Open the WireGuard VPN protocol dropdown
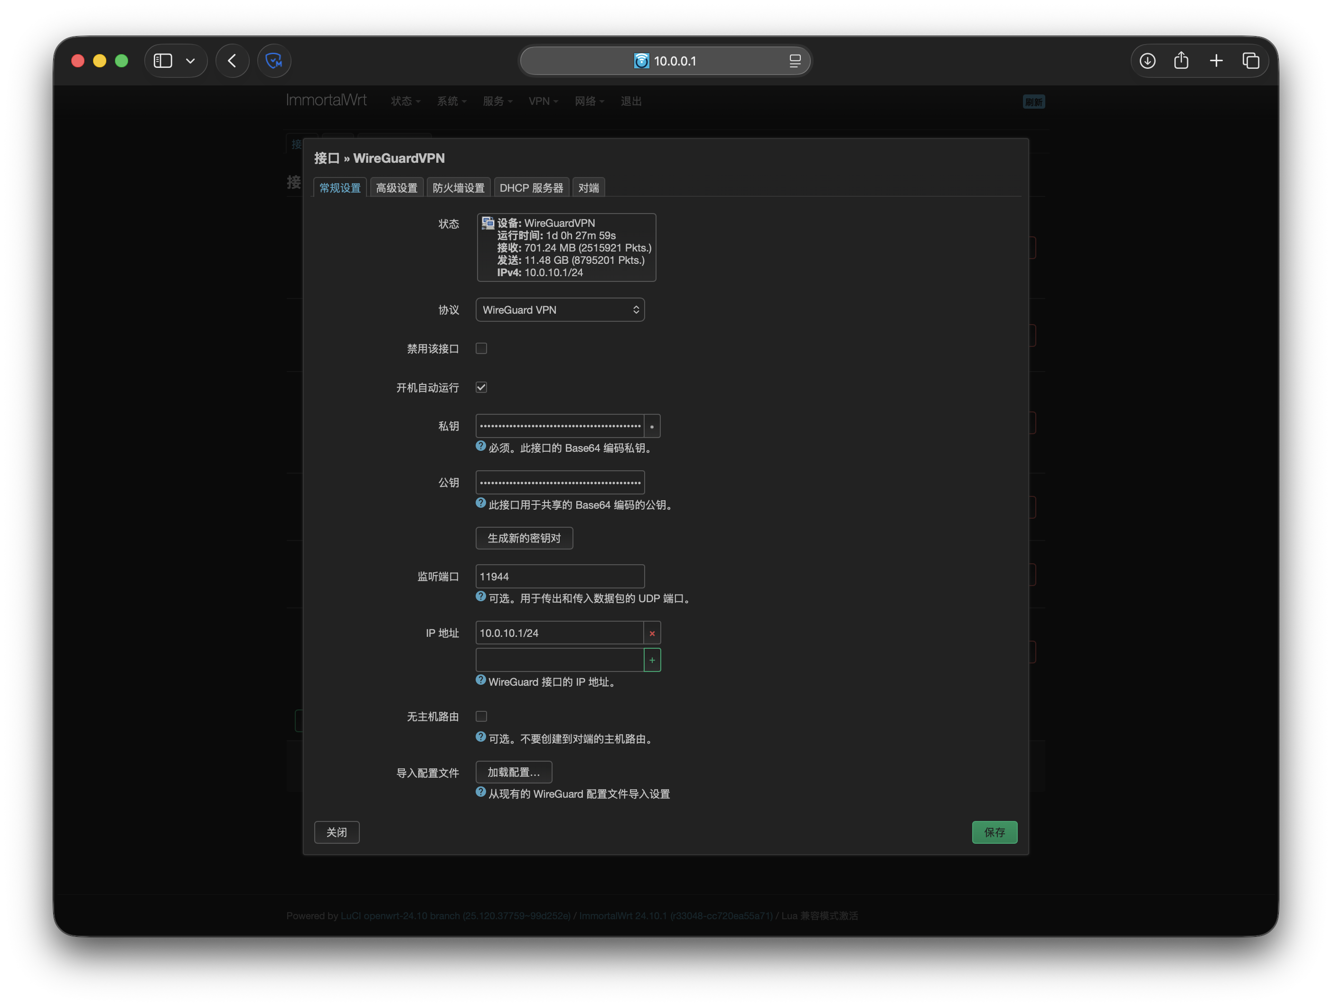Screen dimensions: 1332x1007 559,310
